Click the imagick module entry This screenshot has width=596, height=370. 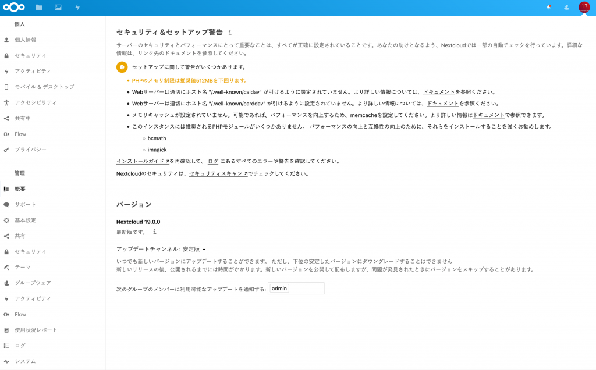tap(157, 150)
